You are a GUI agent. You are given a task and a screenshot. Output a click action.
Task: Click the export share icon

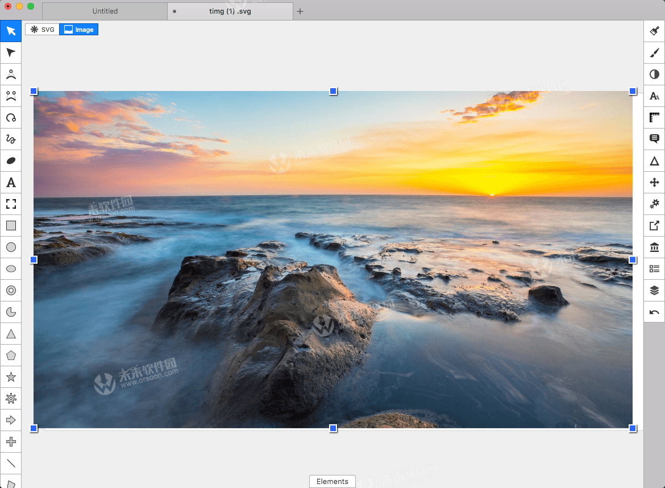point(654,226)
